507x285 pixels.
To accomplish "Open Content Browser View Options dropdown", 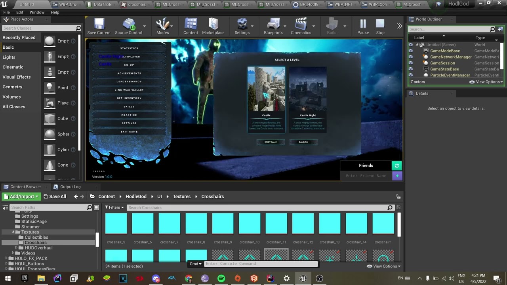I will click(x=383, y=266).
